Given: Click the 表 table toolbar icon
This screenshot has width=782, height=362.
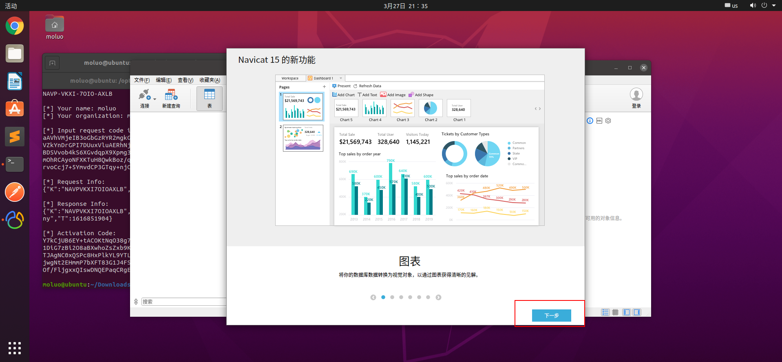Looking at the screenshot, I should pyautogui.click(x=210, y=98).
